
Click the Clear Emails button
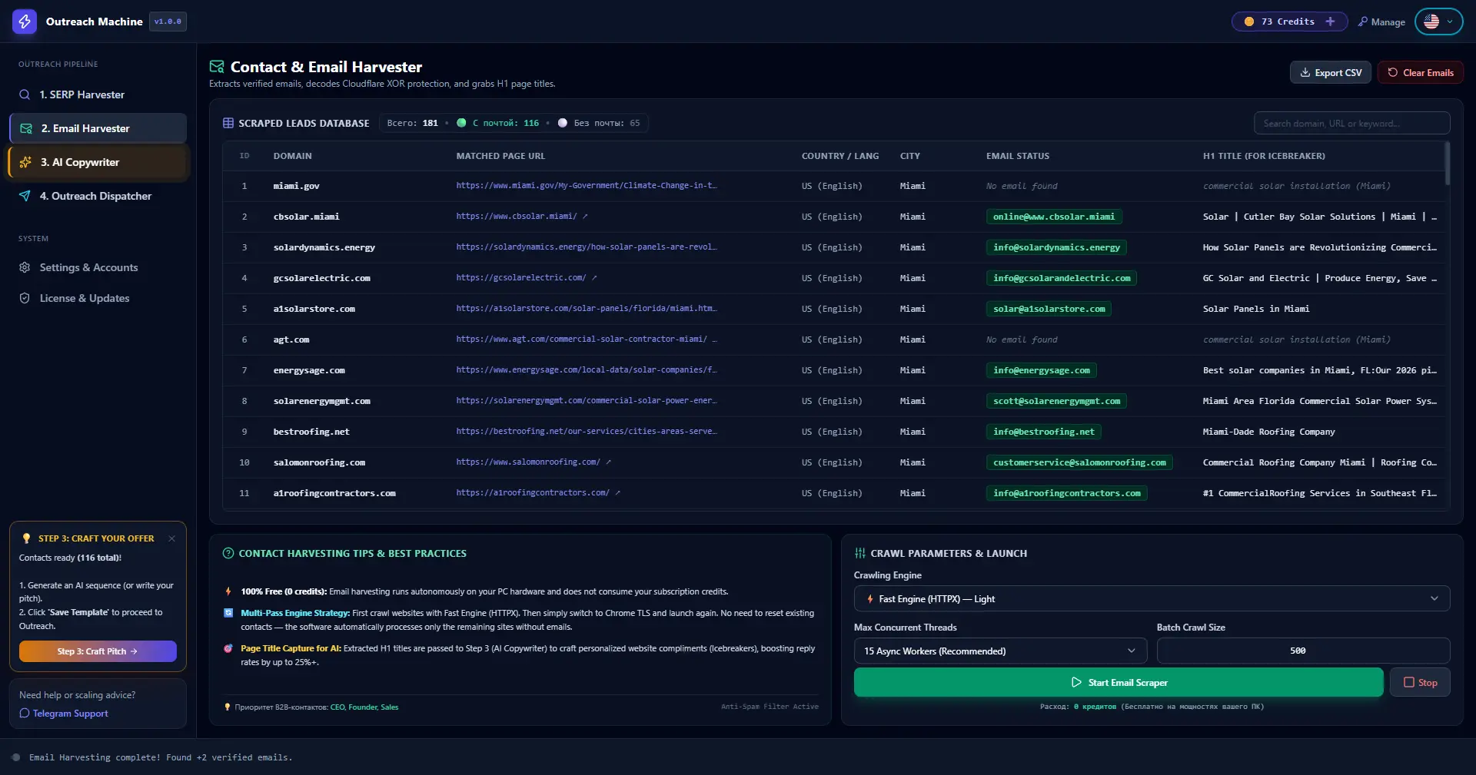(1421, 72)
